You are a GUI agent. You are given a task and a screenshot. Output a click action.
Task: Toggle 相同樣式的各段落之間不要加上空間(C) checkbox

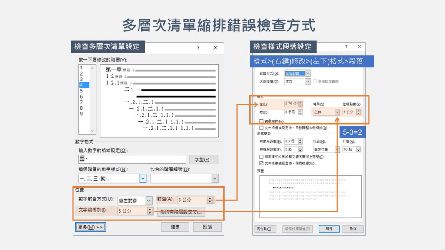261,157
